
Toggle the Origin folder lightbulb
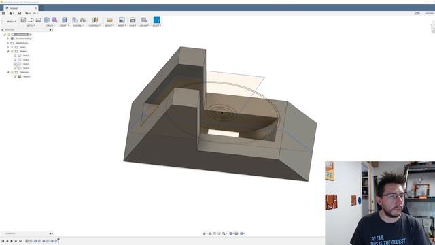pyautogui.click(x=12, y=47)
